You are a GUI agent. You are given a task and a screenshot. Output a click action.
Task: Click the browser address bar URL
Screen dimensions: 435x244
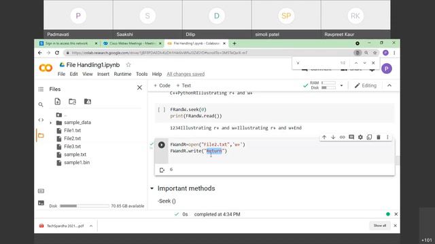click(160, 53)
